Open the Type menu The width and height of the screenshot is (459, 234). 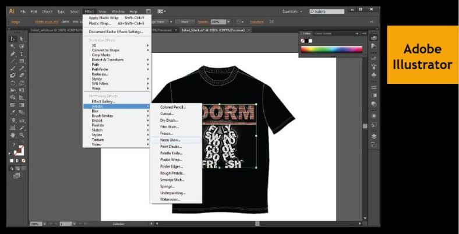click(61, 12)
